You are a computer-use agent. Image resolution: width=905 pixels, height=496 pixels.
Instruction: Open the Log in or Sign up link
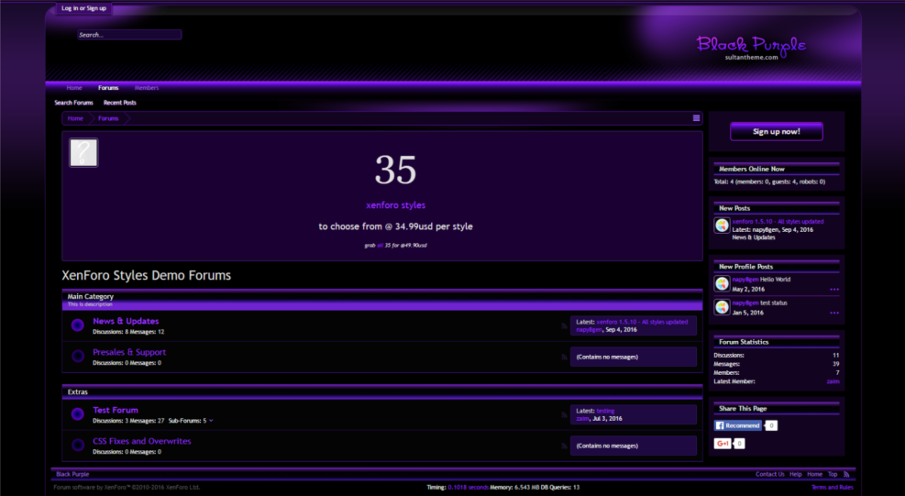click(x=83, y=8)
